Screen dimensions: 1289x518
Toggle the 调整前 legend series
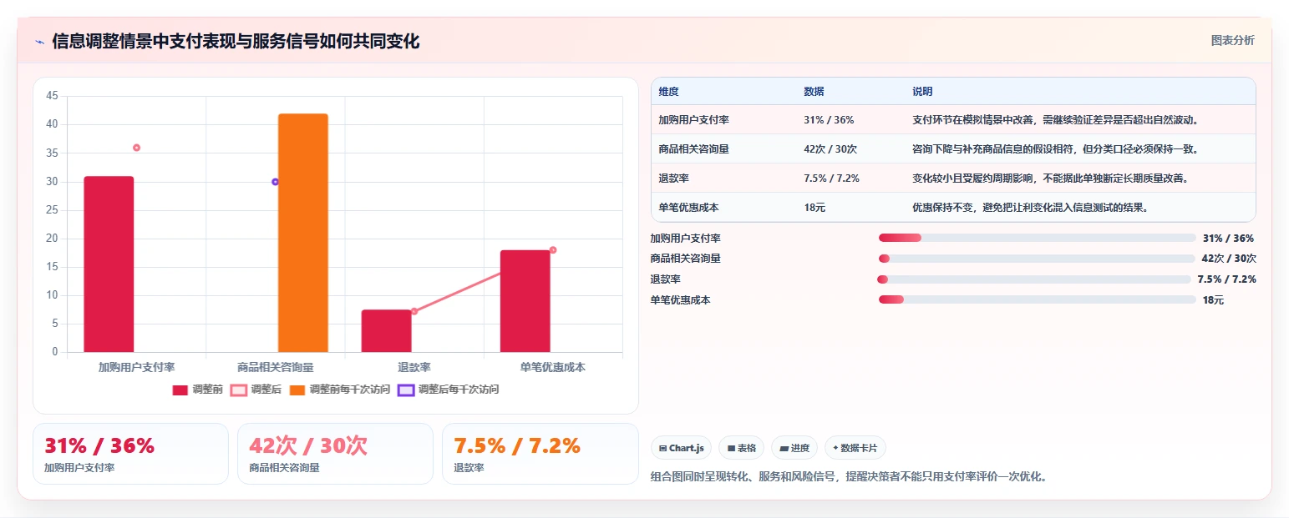[198, 390]
